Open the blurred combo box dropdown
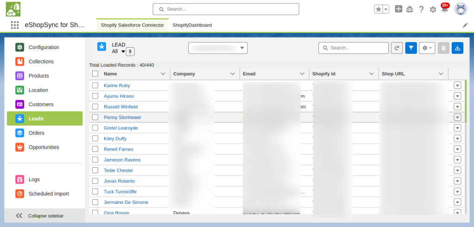This screenshot has height=227, width=474. tap(218, 48)
